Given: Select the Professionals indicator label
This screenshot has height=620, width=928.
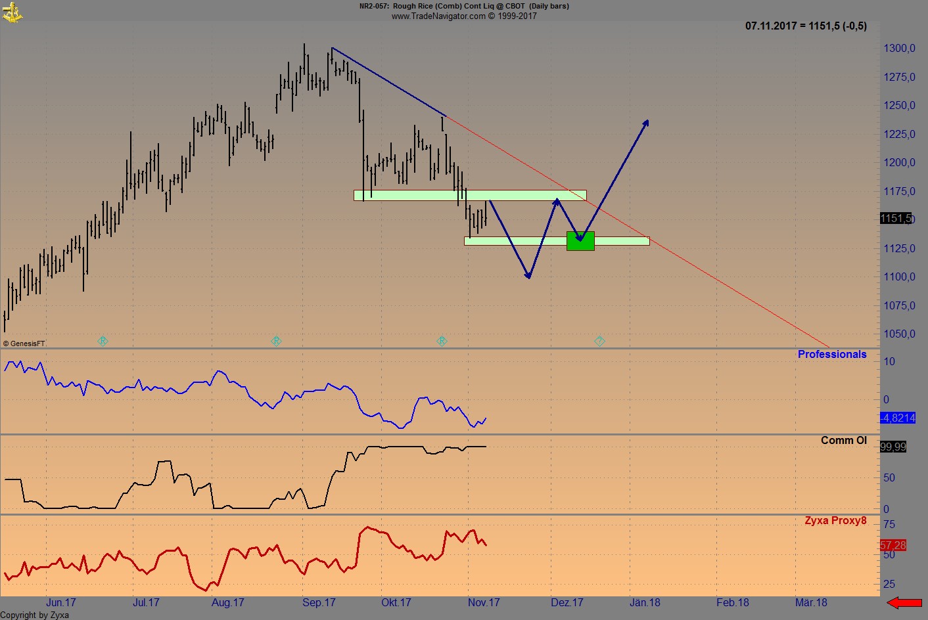Looking at the screenshot, I should pos(832,355).
